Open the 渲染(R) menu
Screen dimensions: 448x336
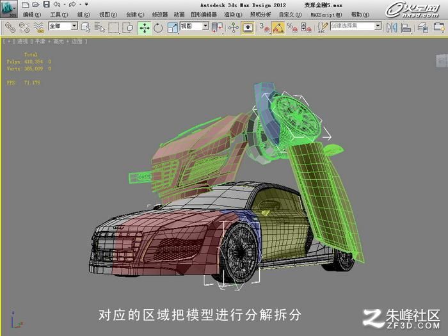(x=233, y=14)
